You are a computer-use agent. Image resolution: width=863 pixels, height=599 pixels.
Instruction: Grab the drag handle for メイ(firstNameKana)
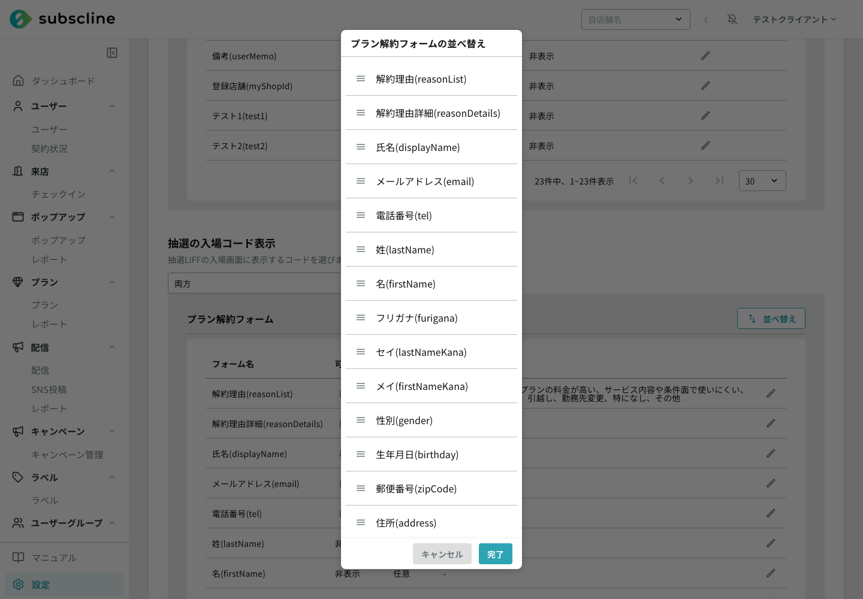pos(361,386)
